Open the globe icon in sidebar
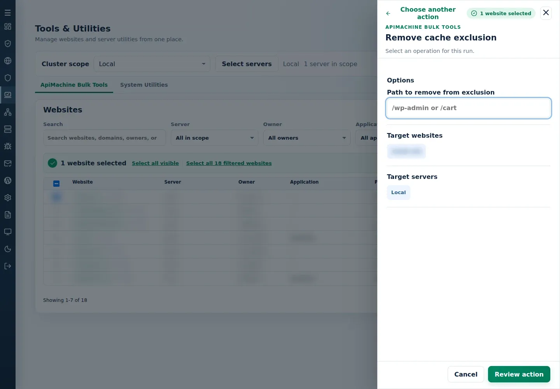The image size is (560, 389). (x=8, y=61)
